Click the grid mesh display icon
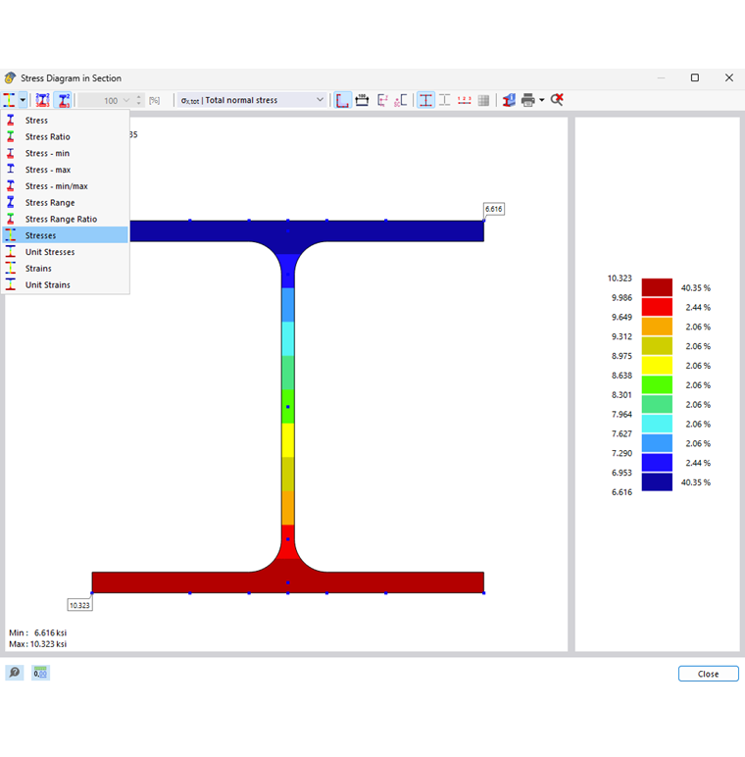This screenshot has width=745, height=757. coord(483,100)
